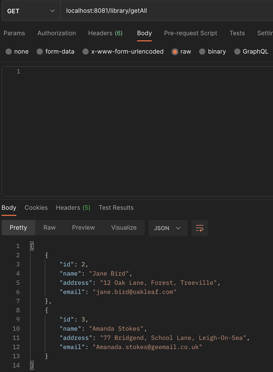Select the GraphQL body radio button
The image size is (273, 372).
[237, 52]
